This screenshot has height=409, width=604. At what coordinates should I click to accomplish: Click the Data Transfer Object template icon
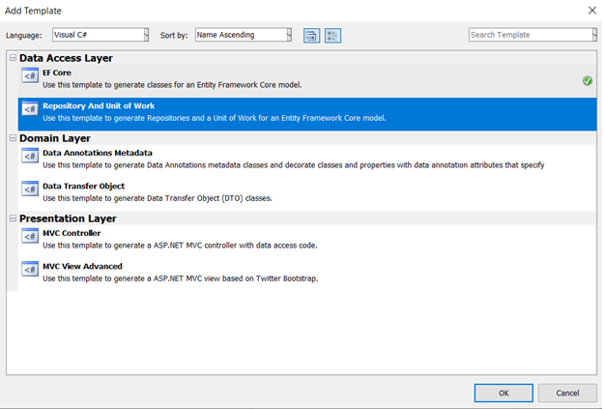click(30, 190)
